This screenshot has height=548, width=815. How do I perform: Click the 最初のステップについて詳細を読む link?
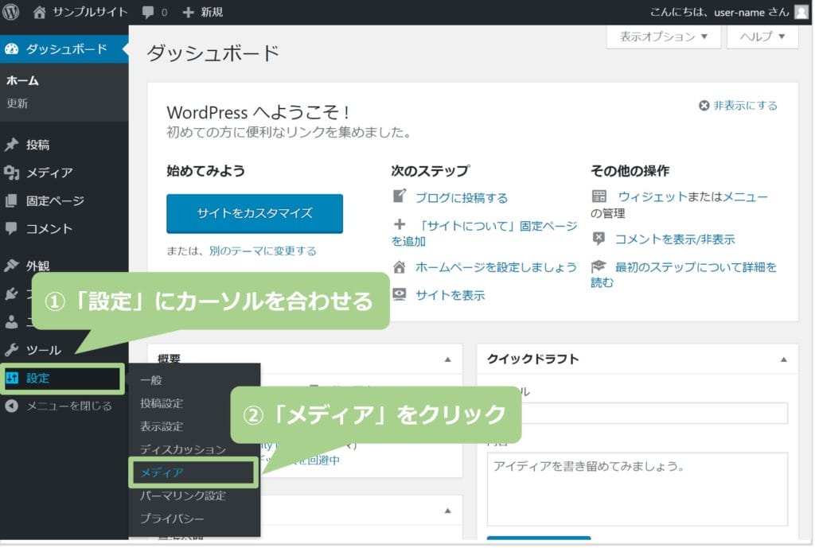coord(684,274)
